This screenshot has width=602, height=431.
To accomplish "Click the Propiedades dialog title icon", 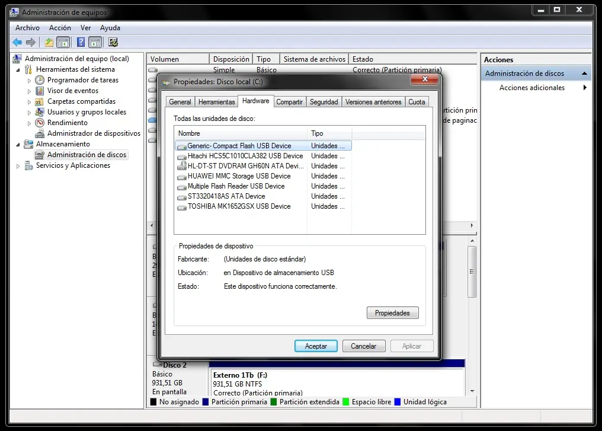I will (166, 82).
